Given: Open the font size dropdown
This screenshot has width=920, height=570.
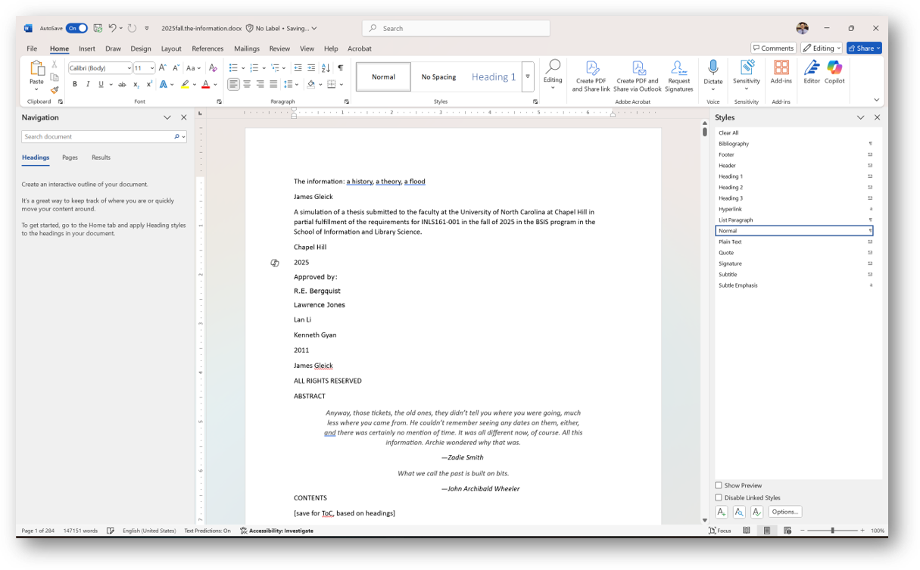Looking at the screenshot, I should point(151,67).
